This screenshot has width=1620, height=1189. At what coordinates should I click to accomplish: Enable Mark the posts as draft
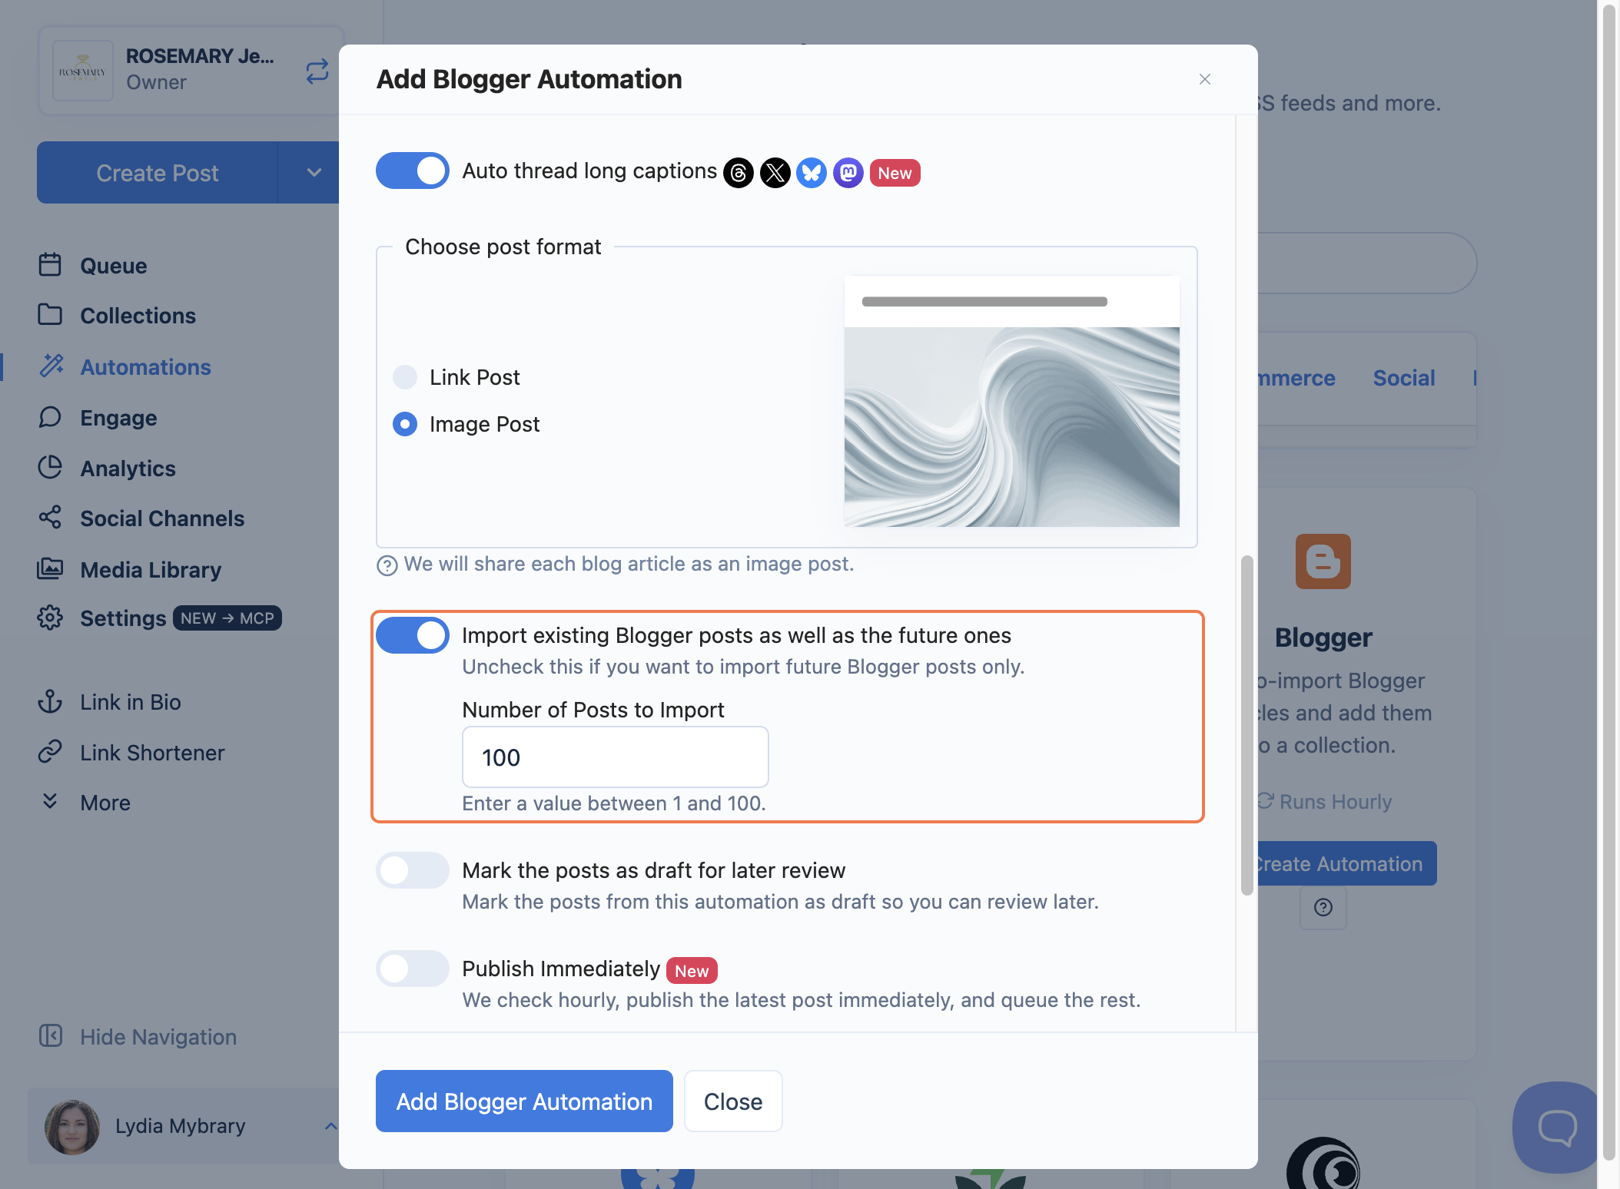coord(413,870)
